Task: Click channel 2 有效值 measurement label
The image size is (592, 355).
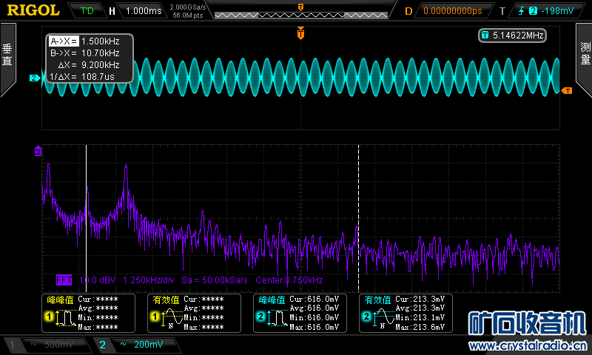Action: (x=377, y=300)
